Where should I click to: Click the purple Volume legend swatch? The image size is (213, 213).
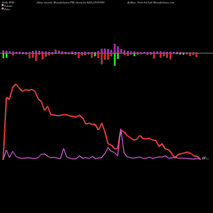point(3,5)
